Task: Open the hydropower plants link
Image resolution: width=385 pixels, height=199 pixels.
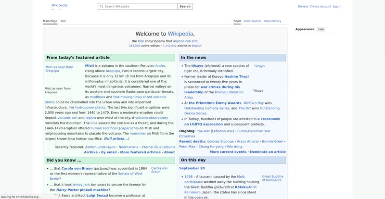Action: click(90, 108)
